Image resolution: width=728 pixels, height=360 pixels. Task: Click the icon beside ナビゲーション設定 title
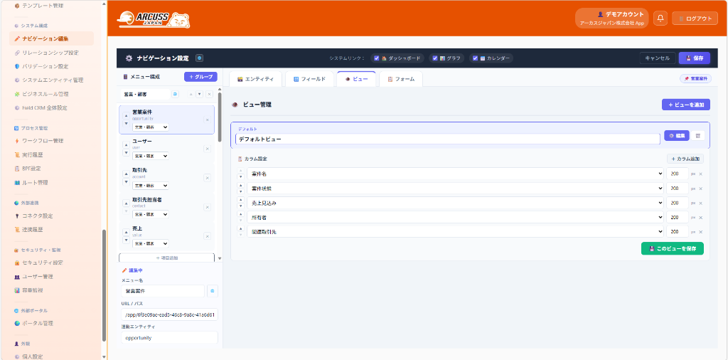[199, 58]
